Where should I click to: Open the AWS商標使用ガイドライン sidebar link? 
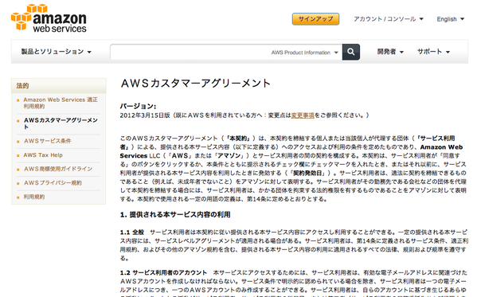[58, 169]
